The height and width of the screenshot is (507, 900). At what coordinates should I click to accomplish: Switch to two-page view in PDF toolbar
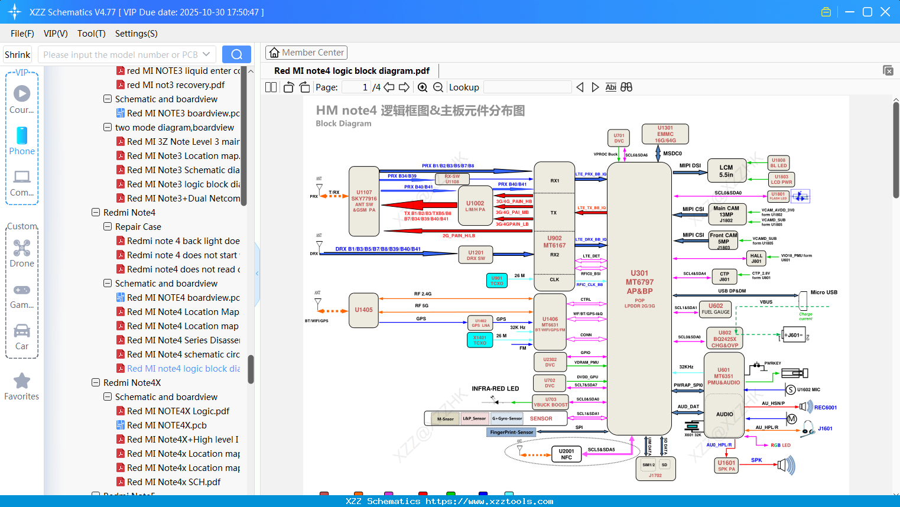(270, 87)
